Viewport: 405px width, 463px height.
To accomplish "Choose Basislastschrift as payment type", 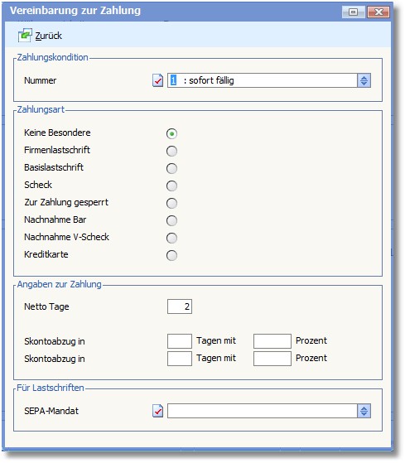I will 171,168.
